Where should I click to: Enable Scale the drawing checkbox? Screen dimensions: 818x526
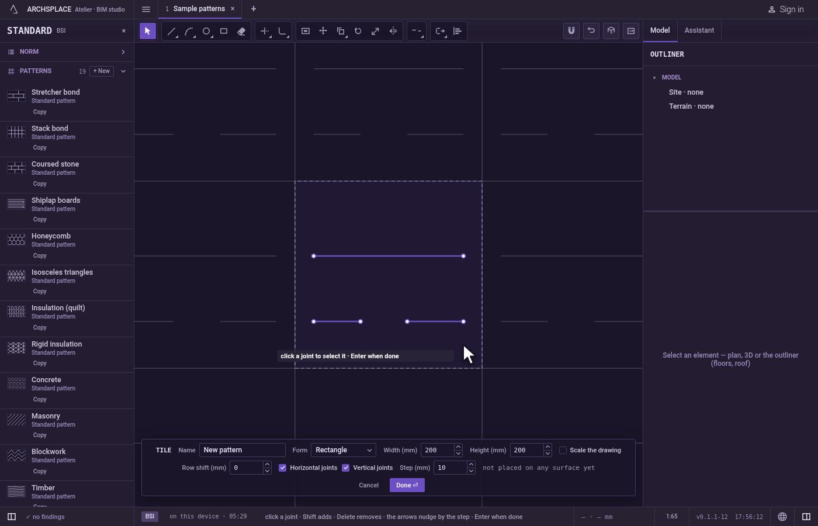563,450
